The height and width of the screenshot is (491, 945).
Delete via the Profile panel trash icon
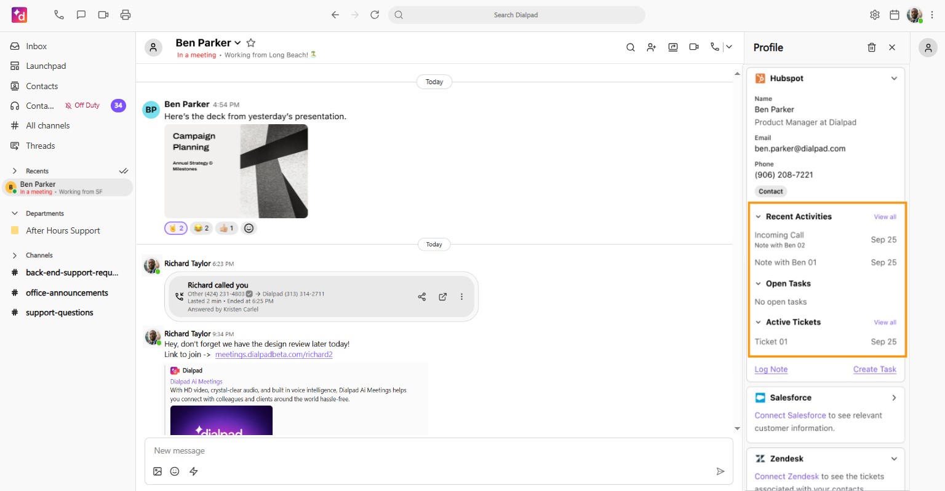[x=872, y=47]
